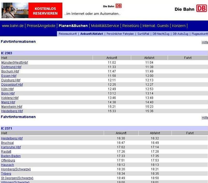Viewport: 208px width, 183px height.
Task: Open the Konzern menu item
Action: [179, 26]
